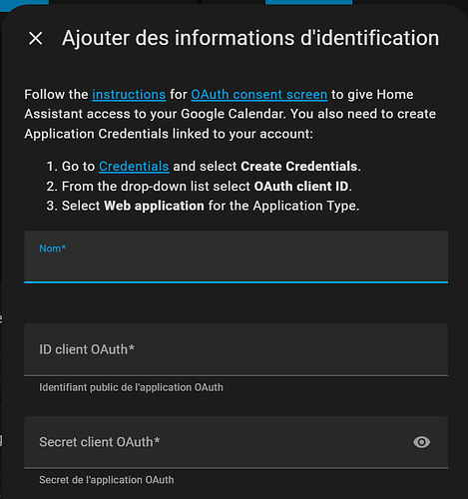The image size is (468, 499).
Task: Click helper text Identifiant public de l'application OAuth
Action: (131, 387)
